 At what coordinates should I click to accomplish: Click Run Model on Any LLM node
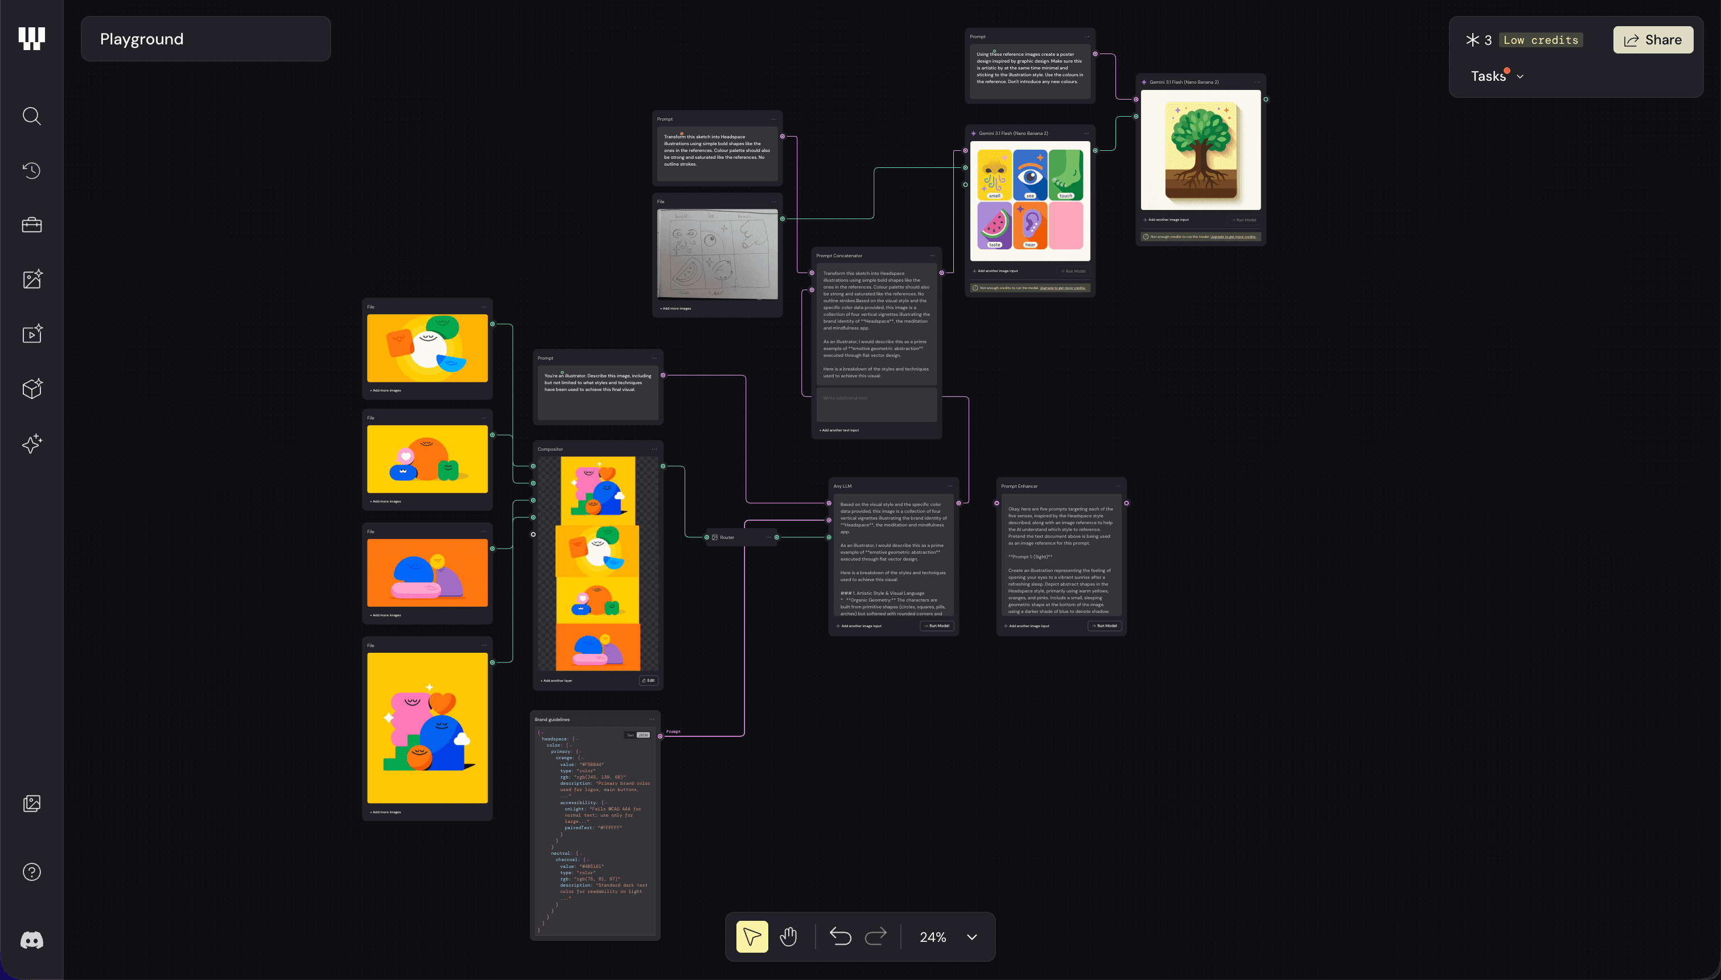[936, 626]
